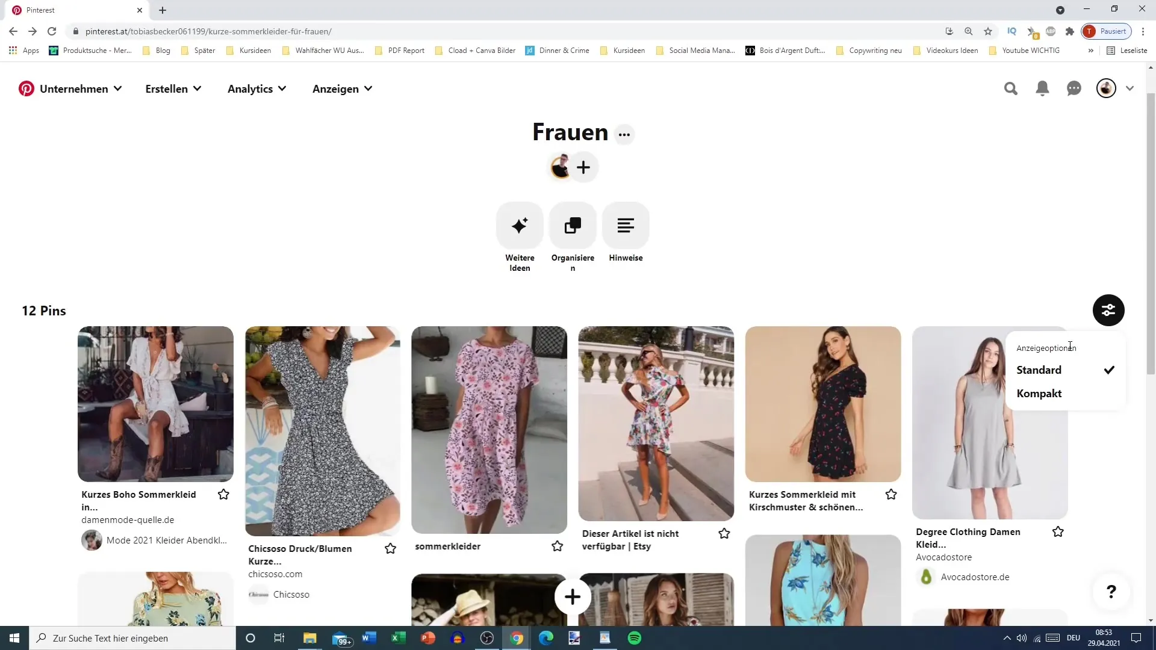Click the search icon
The height and width of the screenshot is (650, 1156).
coord(1011,88)
